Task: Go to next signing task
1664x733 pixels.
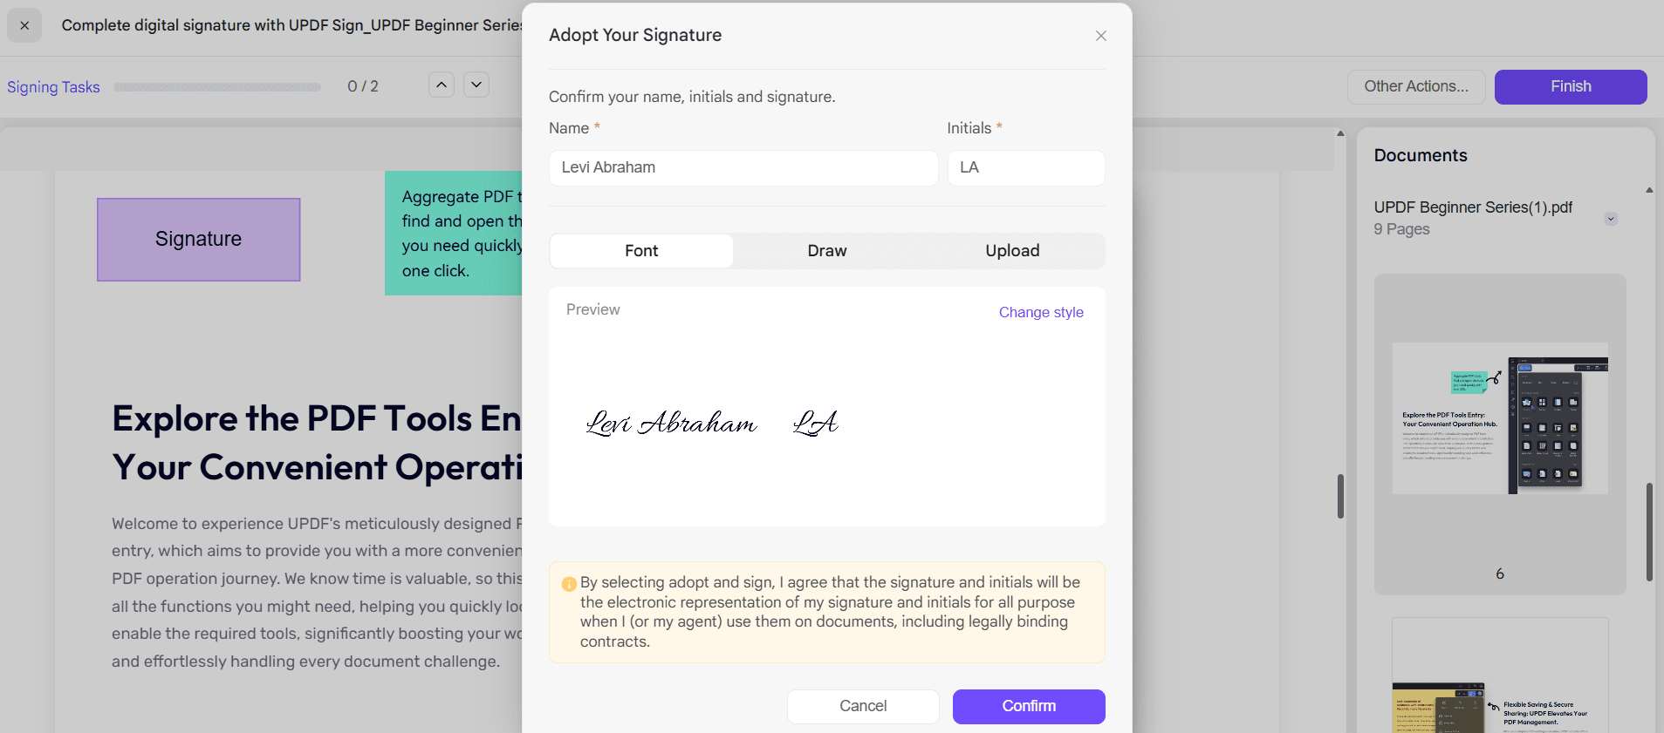Action: click(x=476, y=85)
